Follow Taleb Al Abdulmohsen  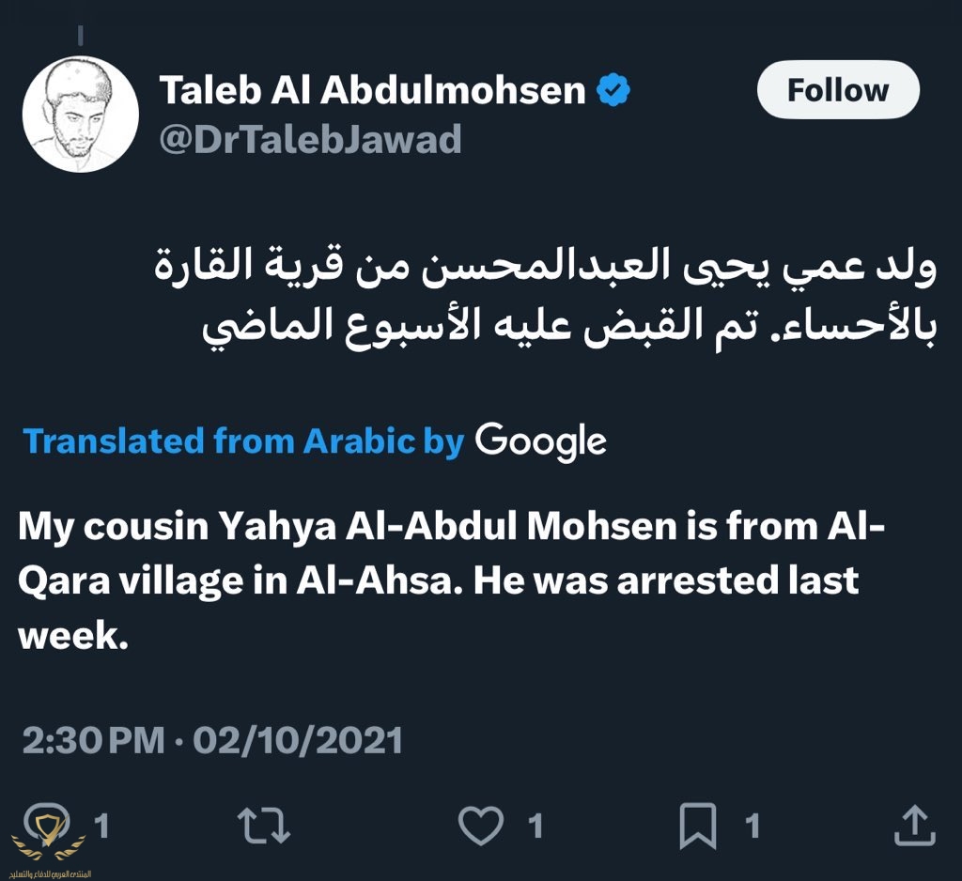837,90
